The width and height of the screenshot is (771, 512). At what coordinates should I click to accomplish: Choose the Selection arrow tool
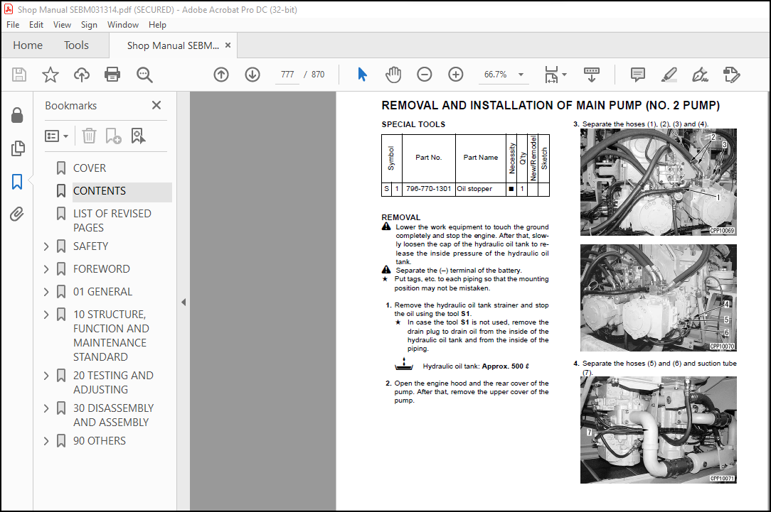pos(363,75)
